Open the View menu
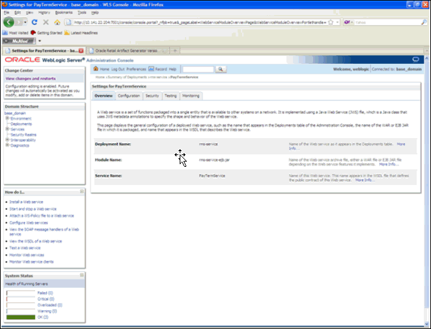This screenshot has height=329, width=431. click(x=29, y=12)
